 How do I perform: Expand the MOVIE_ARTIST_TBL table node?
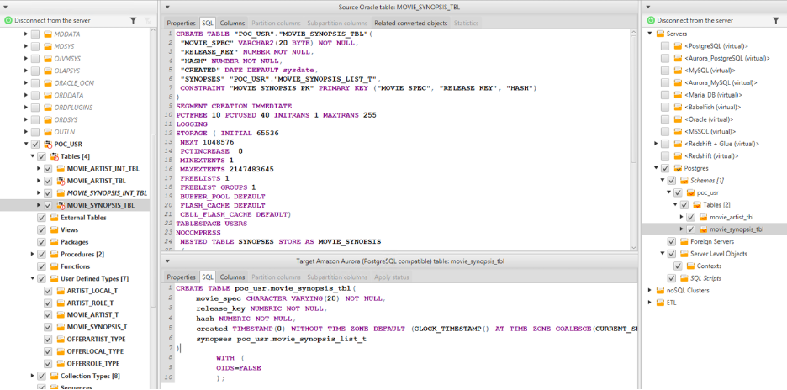40,181
